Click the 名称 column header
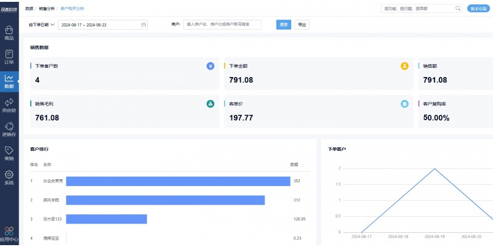Image resolution: width=493 pixels, height=247 pixels. click(x=47, y=164)
